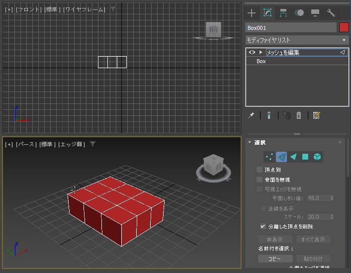This screenshot has height=273, width=351.
Task: Select Vertex sub-object level icon
Action: pos(269,157)
